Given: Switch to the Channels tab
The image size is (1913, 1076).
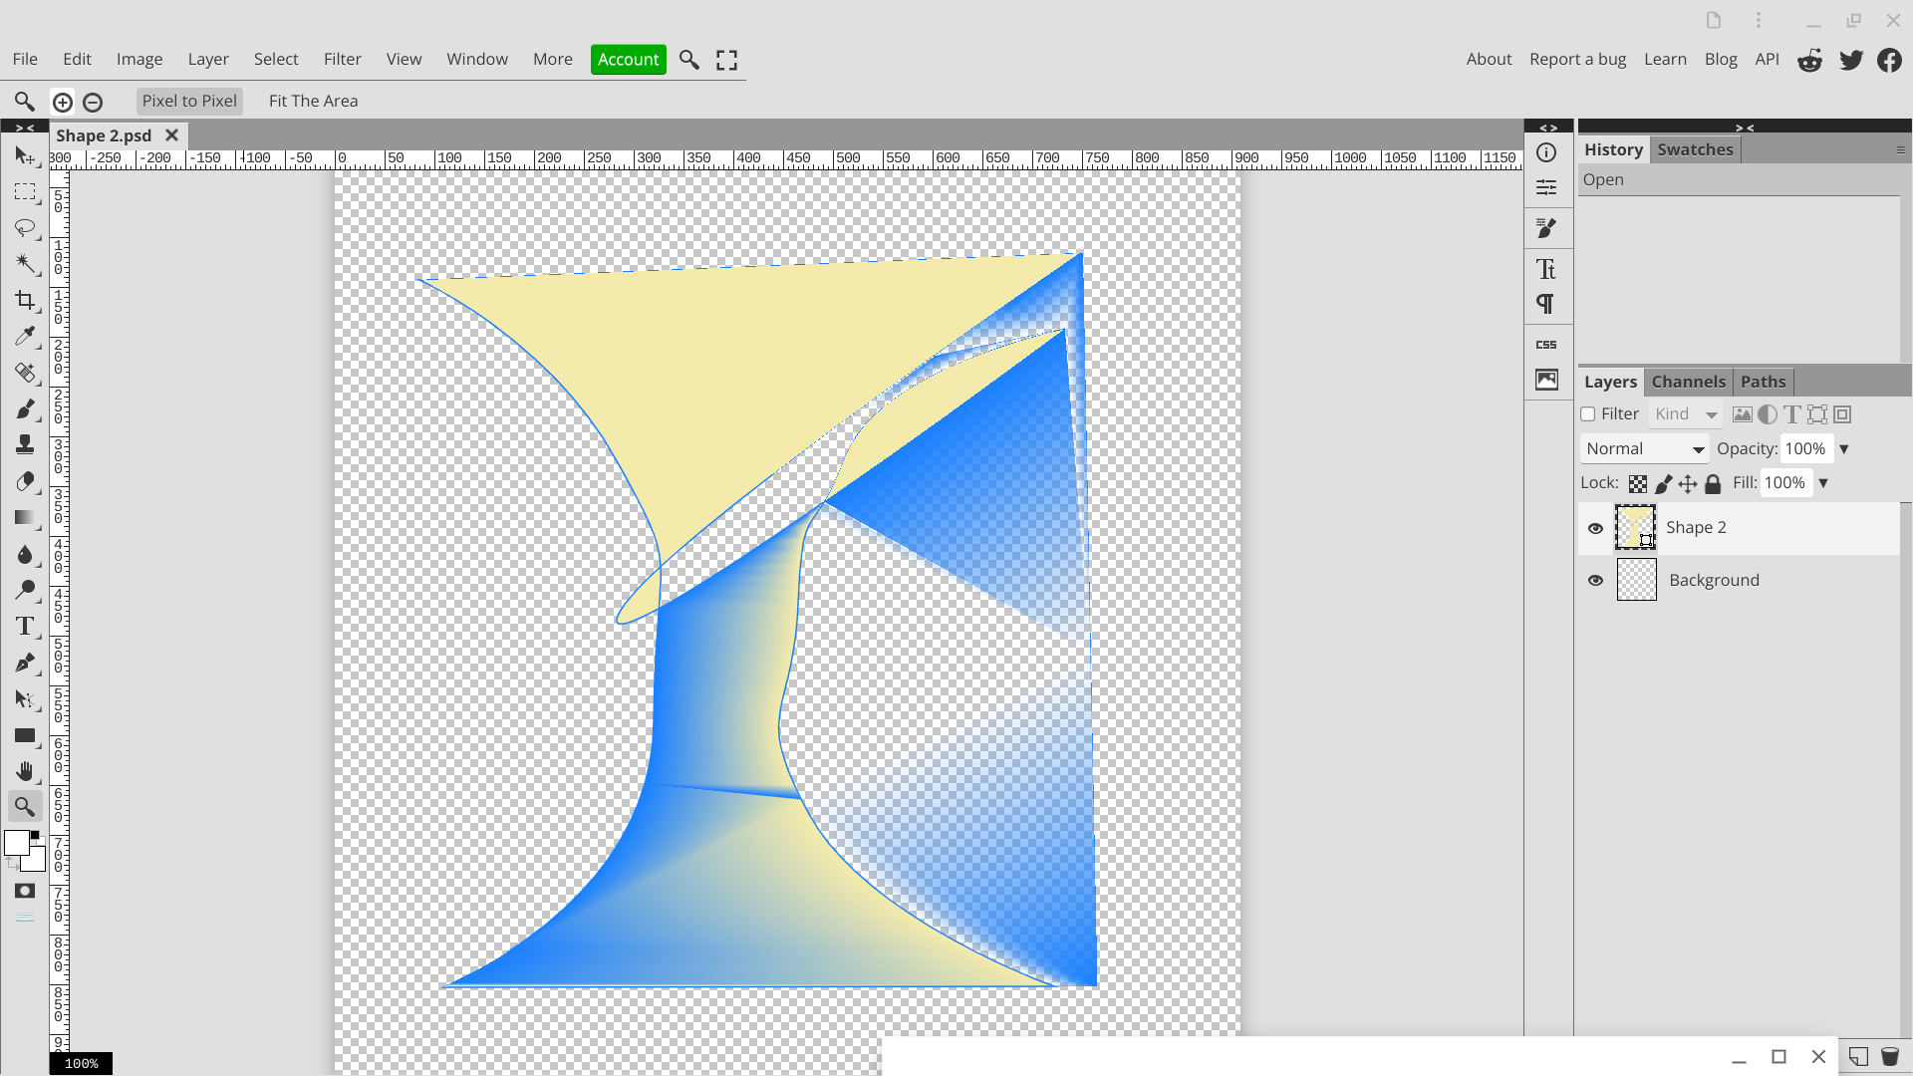Looking at the screenshot, I should pyautogui.click(x=1688, y=382).
